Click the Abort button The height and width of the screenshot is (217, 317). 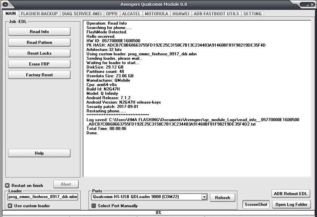tap(66, 184)
